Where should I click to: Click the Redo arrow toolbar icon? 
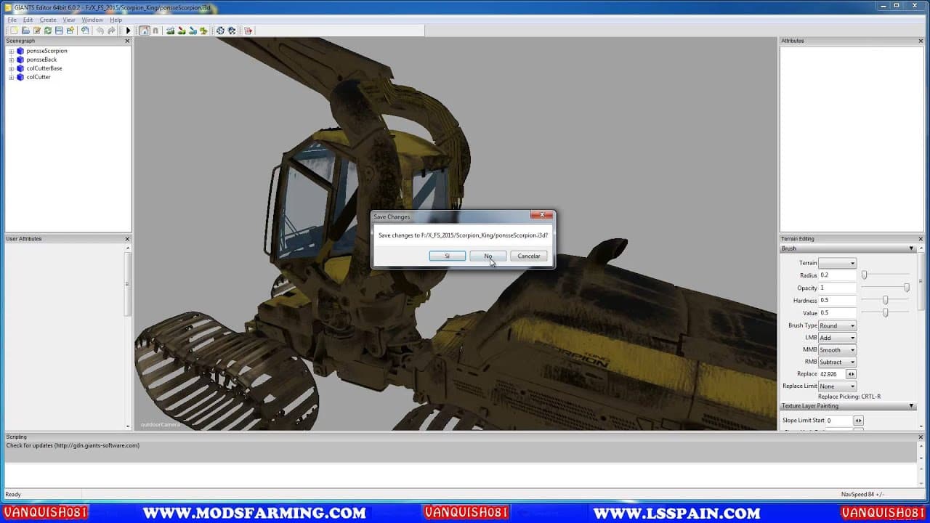point(111,31)
